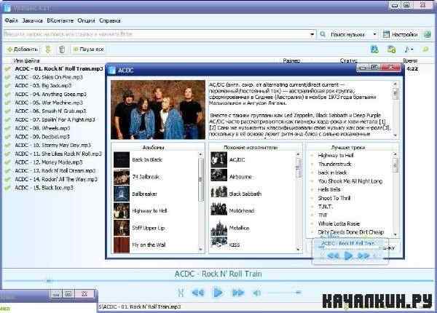Expand the dropdown arrow beside Поиск музыки
The height and width of the screenshot is (313, 437).
point(374,34)
